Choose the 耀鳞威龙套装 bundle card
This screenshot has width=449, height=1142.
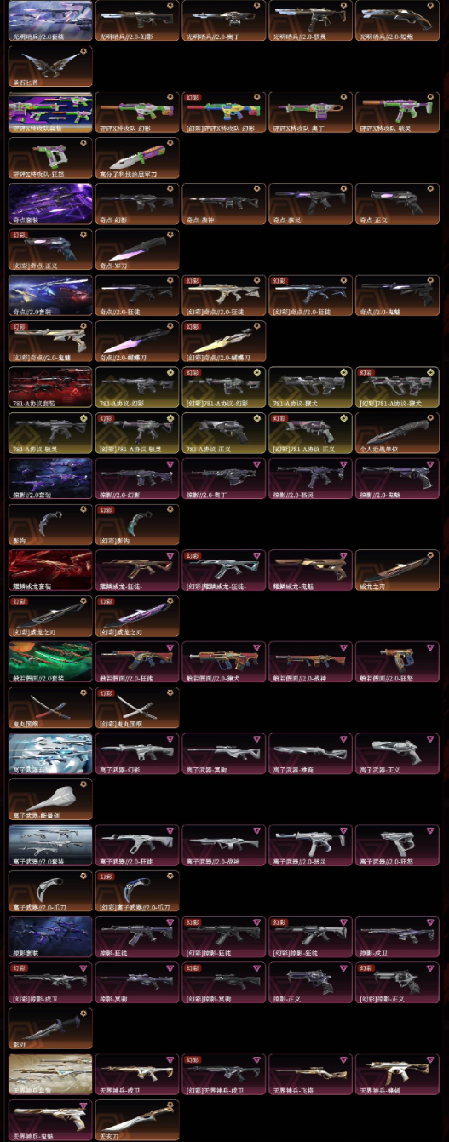click(50, 572)
